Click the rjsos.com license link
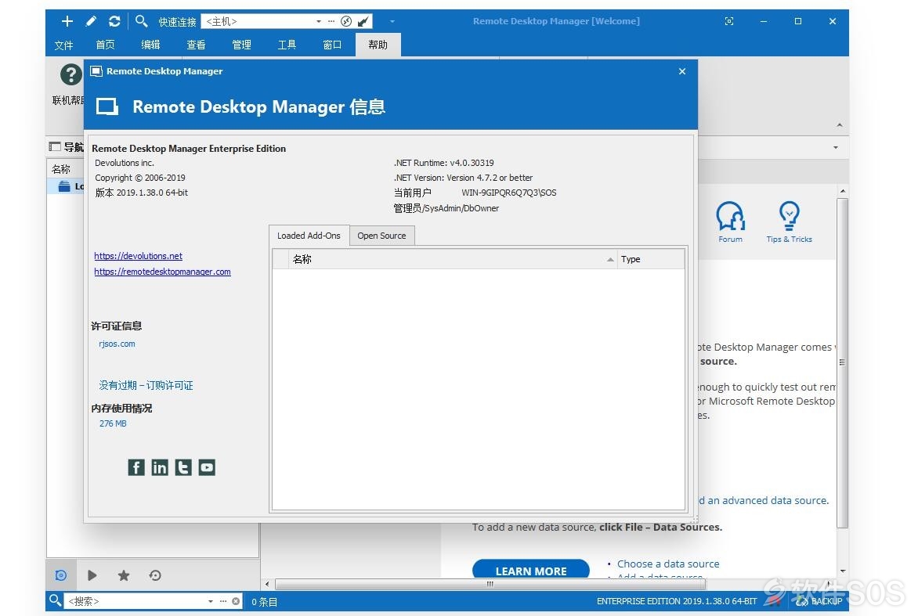 [117, 344]
